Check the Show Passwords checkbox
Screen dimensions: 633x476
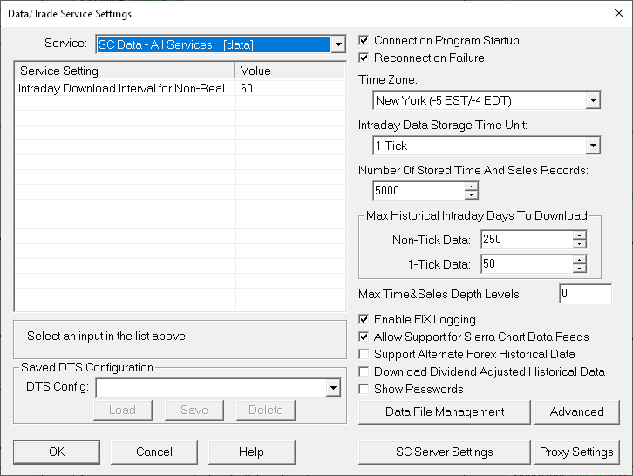point(364,389)
